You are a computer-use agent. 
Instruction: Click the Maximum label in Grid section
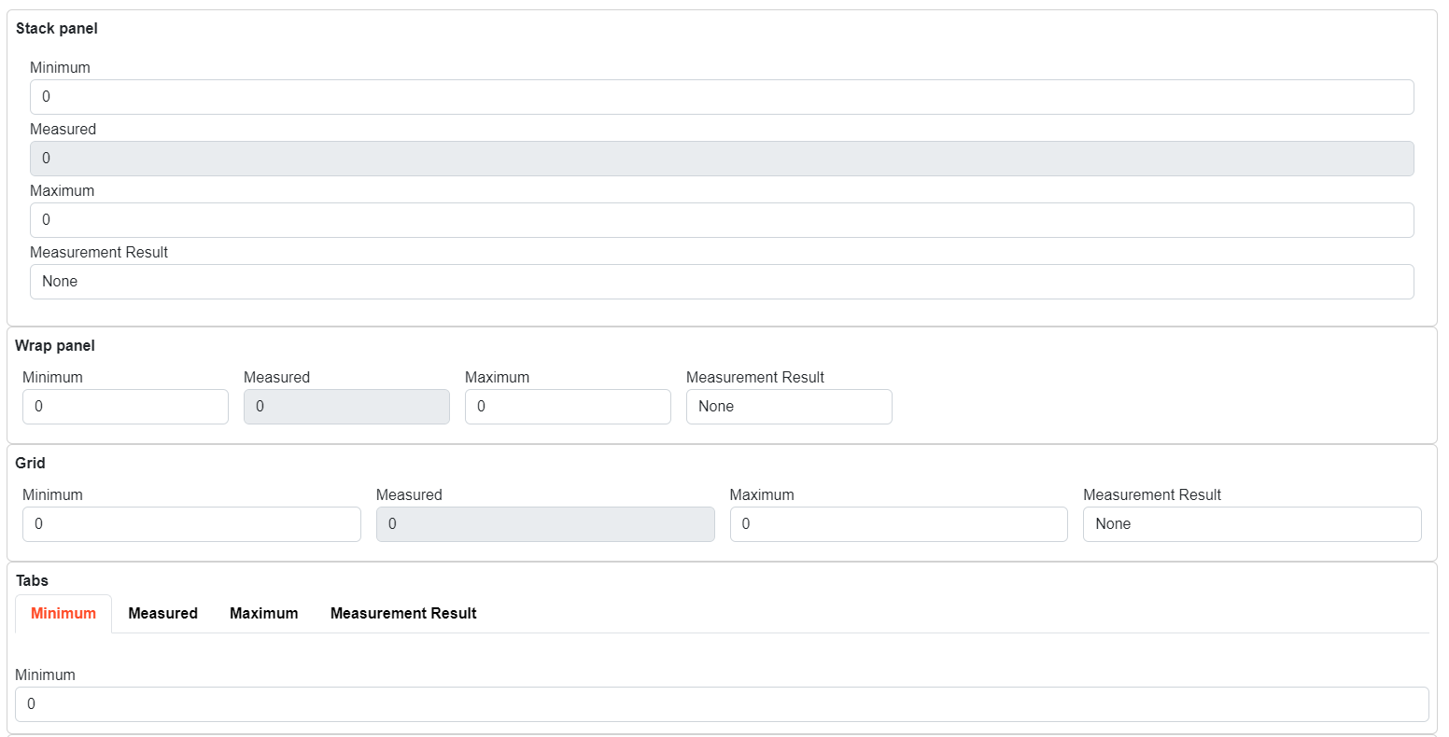coord(762,495)
